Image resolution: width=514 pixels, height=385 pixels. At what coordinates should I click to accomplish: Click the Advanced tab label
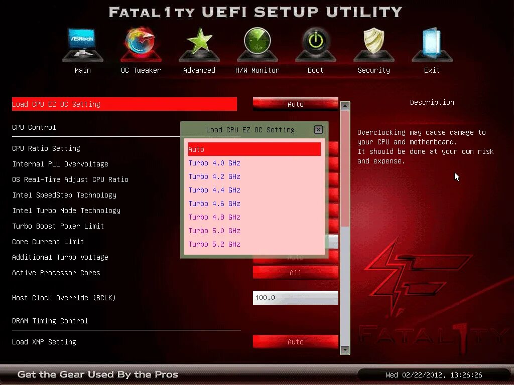[x=199, y=70]
